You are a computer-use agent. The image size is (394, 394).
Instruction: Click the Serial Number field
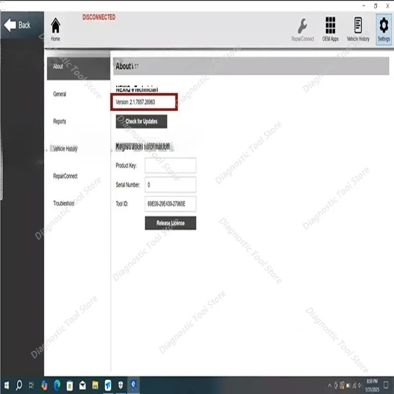[x=170, y=185]
